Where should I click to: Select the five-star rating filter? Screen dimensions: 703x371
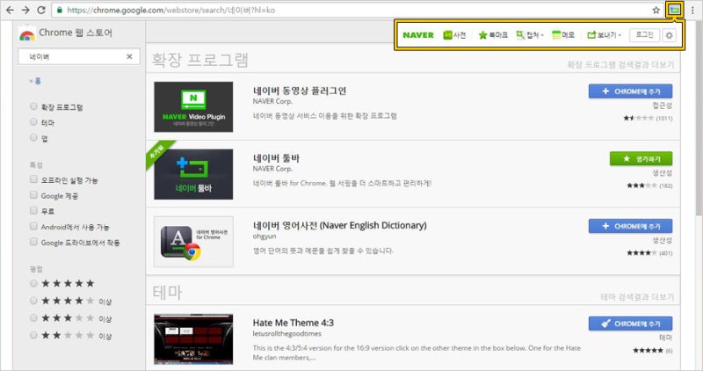pos(33,283)
